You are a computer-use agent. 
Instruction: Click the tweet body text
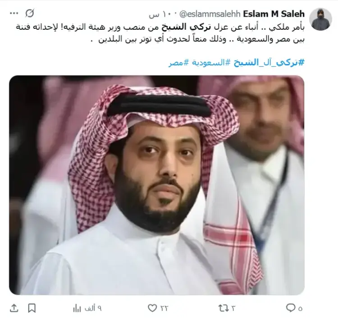(x=160, y=33)
